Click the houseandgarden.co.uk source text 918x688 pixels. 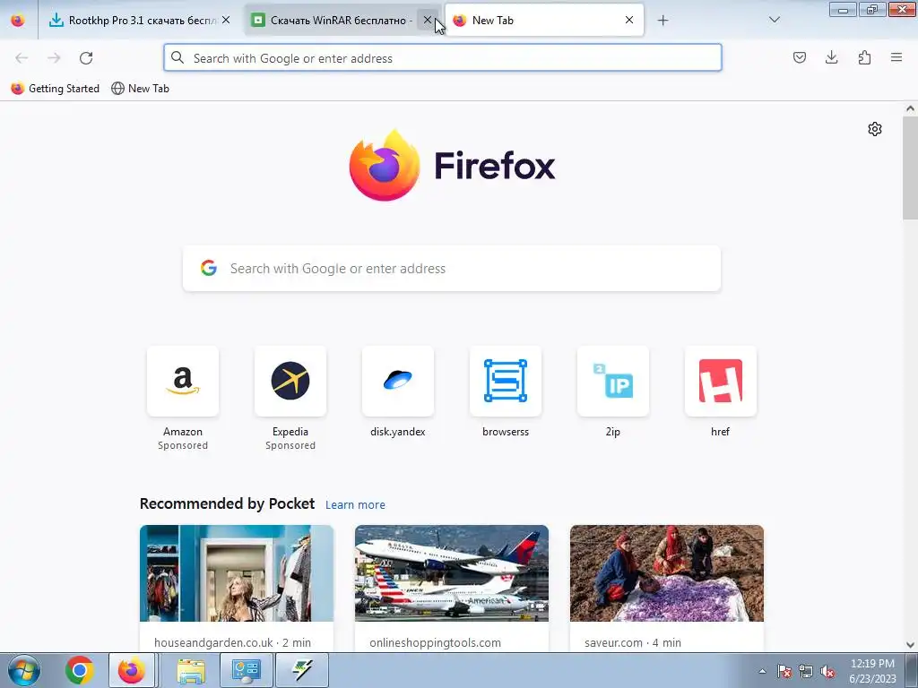point(232,642)
